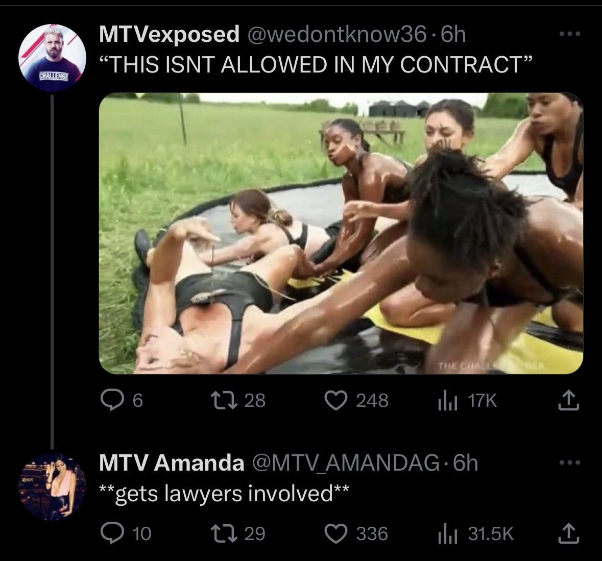The image size is (602, 561).
Task: Play the embedded Challenge video
Action: pos(341,233)
